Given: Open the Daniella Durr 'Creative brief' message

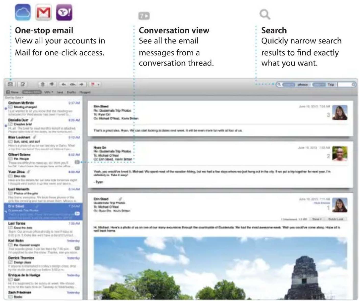Looking at the screenshot, I should coord(43,126).
